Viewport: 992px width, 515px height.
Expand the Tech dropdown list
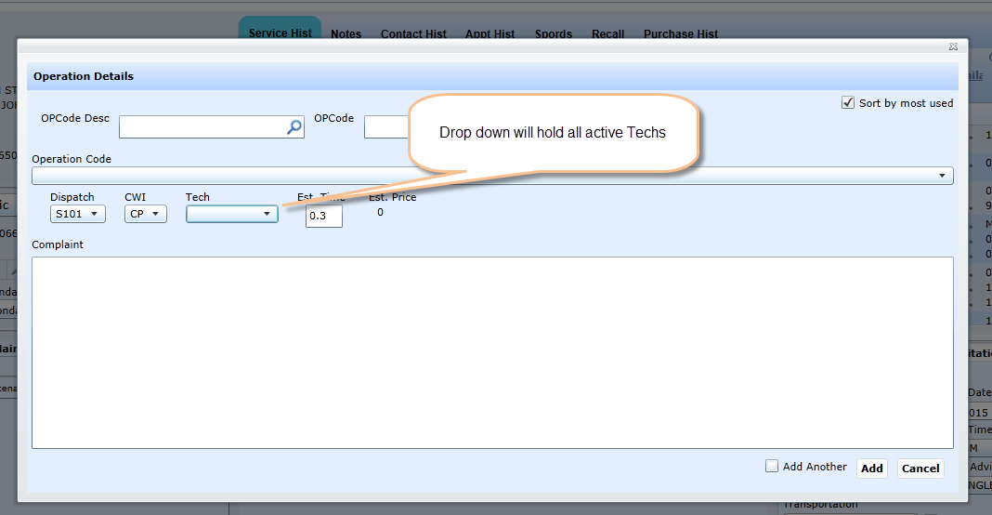tap(232, 214)
